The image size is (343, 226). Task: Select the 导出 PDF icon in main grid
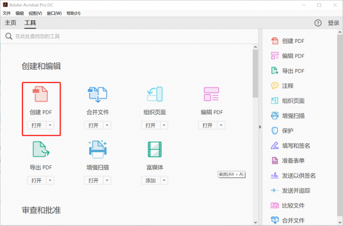(x=41, y=149)
